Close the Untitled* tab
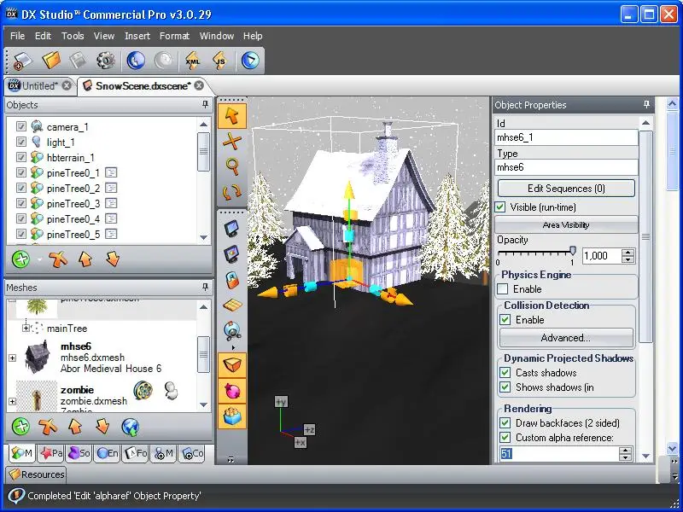The width and height of the screenshot is (683, 512). [67, 85]
